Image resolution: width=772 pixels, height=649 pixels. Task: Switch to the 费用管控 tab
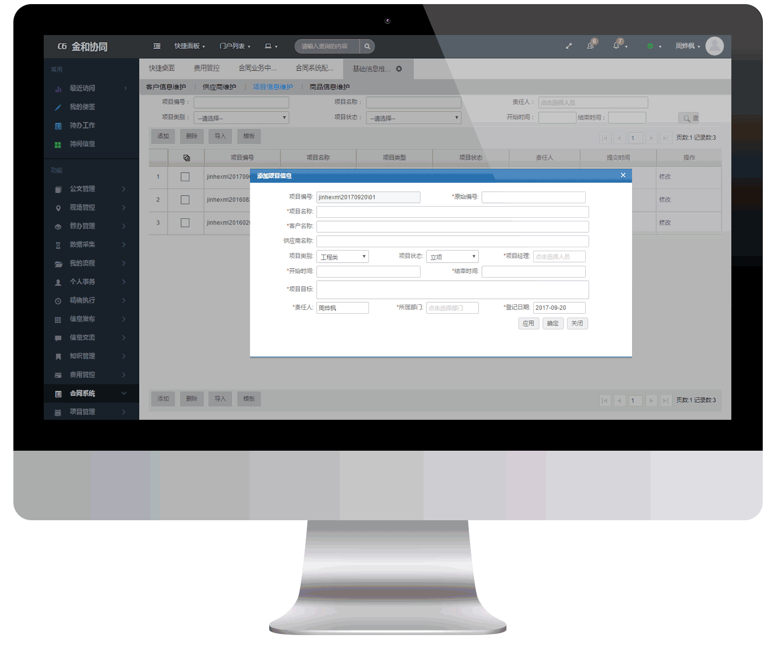[206, 68]
